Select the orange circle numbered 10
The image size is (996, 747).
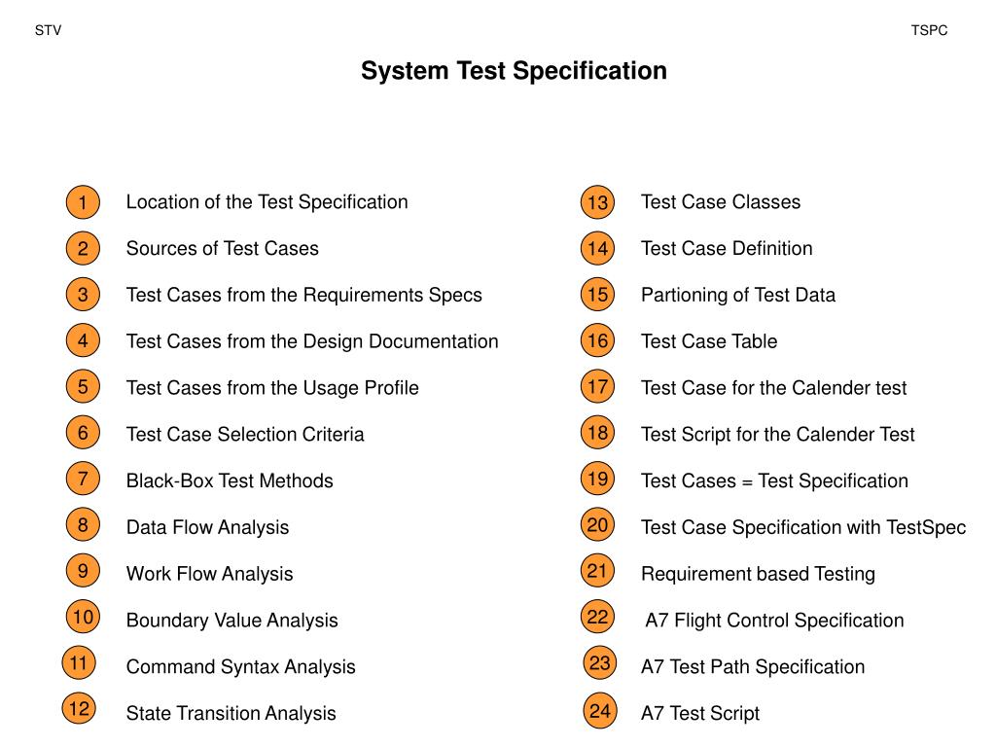83,617
